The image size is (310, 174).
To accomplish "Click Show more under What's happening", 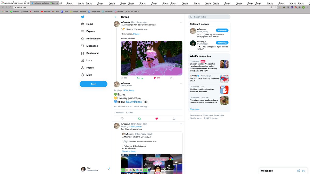I will [195, 109].
